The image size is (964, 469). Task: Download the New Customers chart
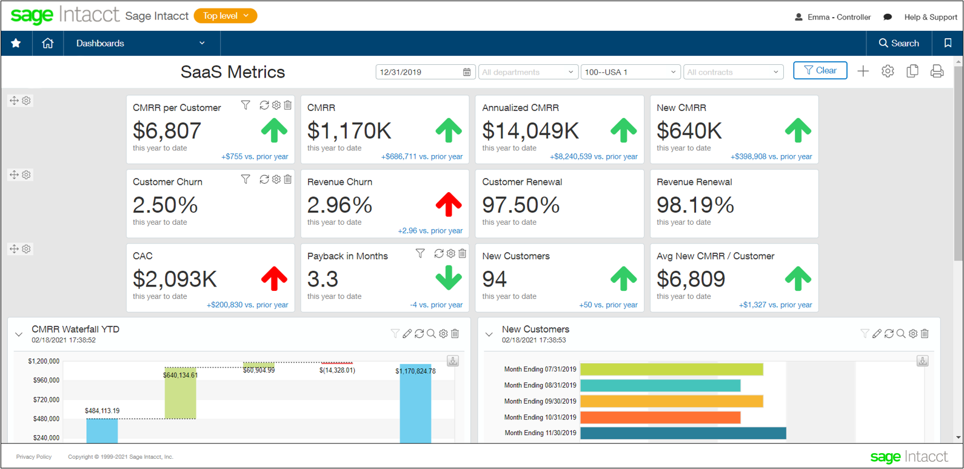pyautogui.click(x=922, y=361)
